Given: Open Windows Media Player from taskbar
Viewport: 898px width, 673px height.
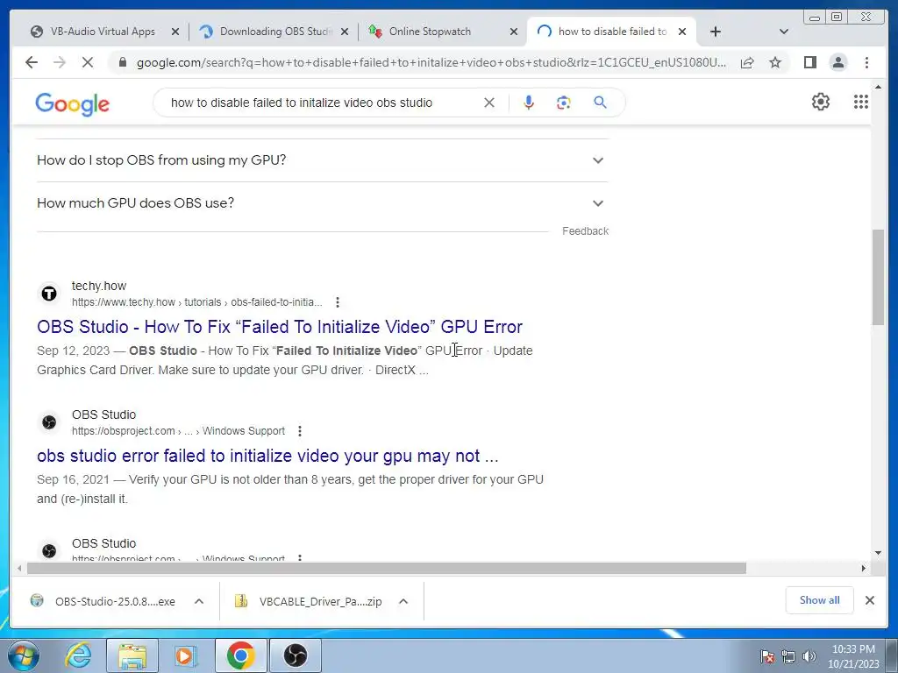Looking at the screenshot, I should point(184,655).
